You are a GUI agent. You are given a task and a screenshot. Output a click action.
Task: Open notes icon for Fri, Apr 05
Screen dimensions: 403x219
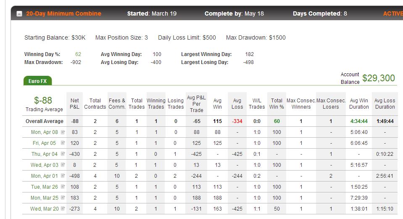(63, 143)
